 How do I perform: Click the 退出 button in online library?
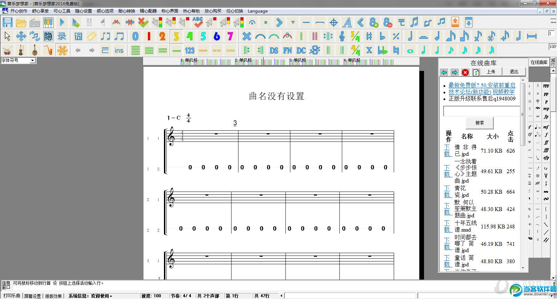click(514, 72)
